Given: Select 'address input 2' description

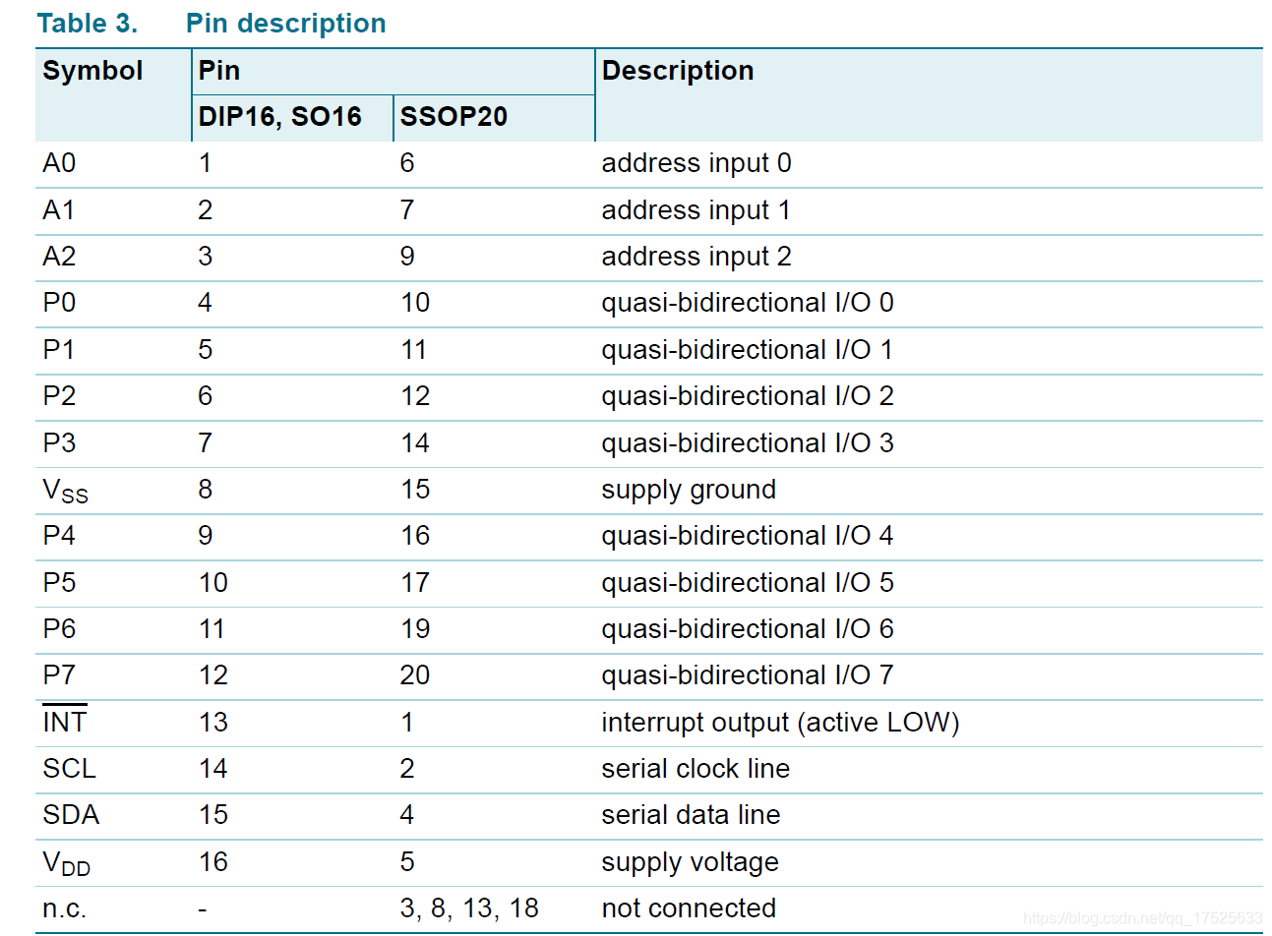Looking at the screenshot, I should [697, 257].
